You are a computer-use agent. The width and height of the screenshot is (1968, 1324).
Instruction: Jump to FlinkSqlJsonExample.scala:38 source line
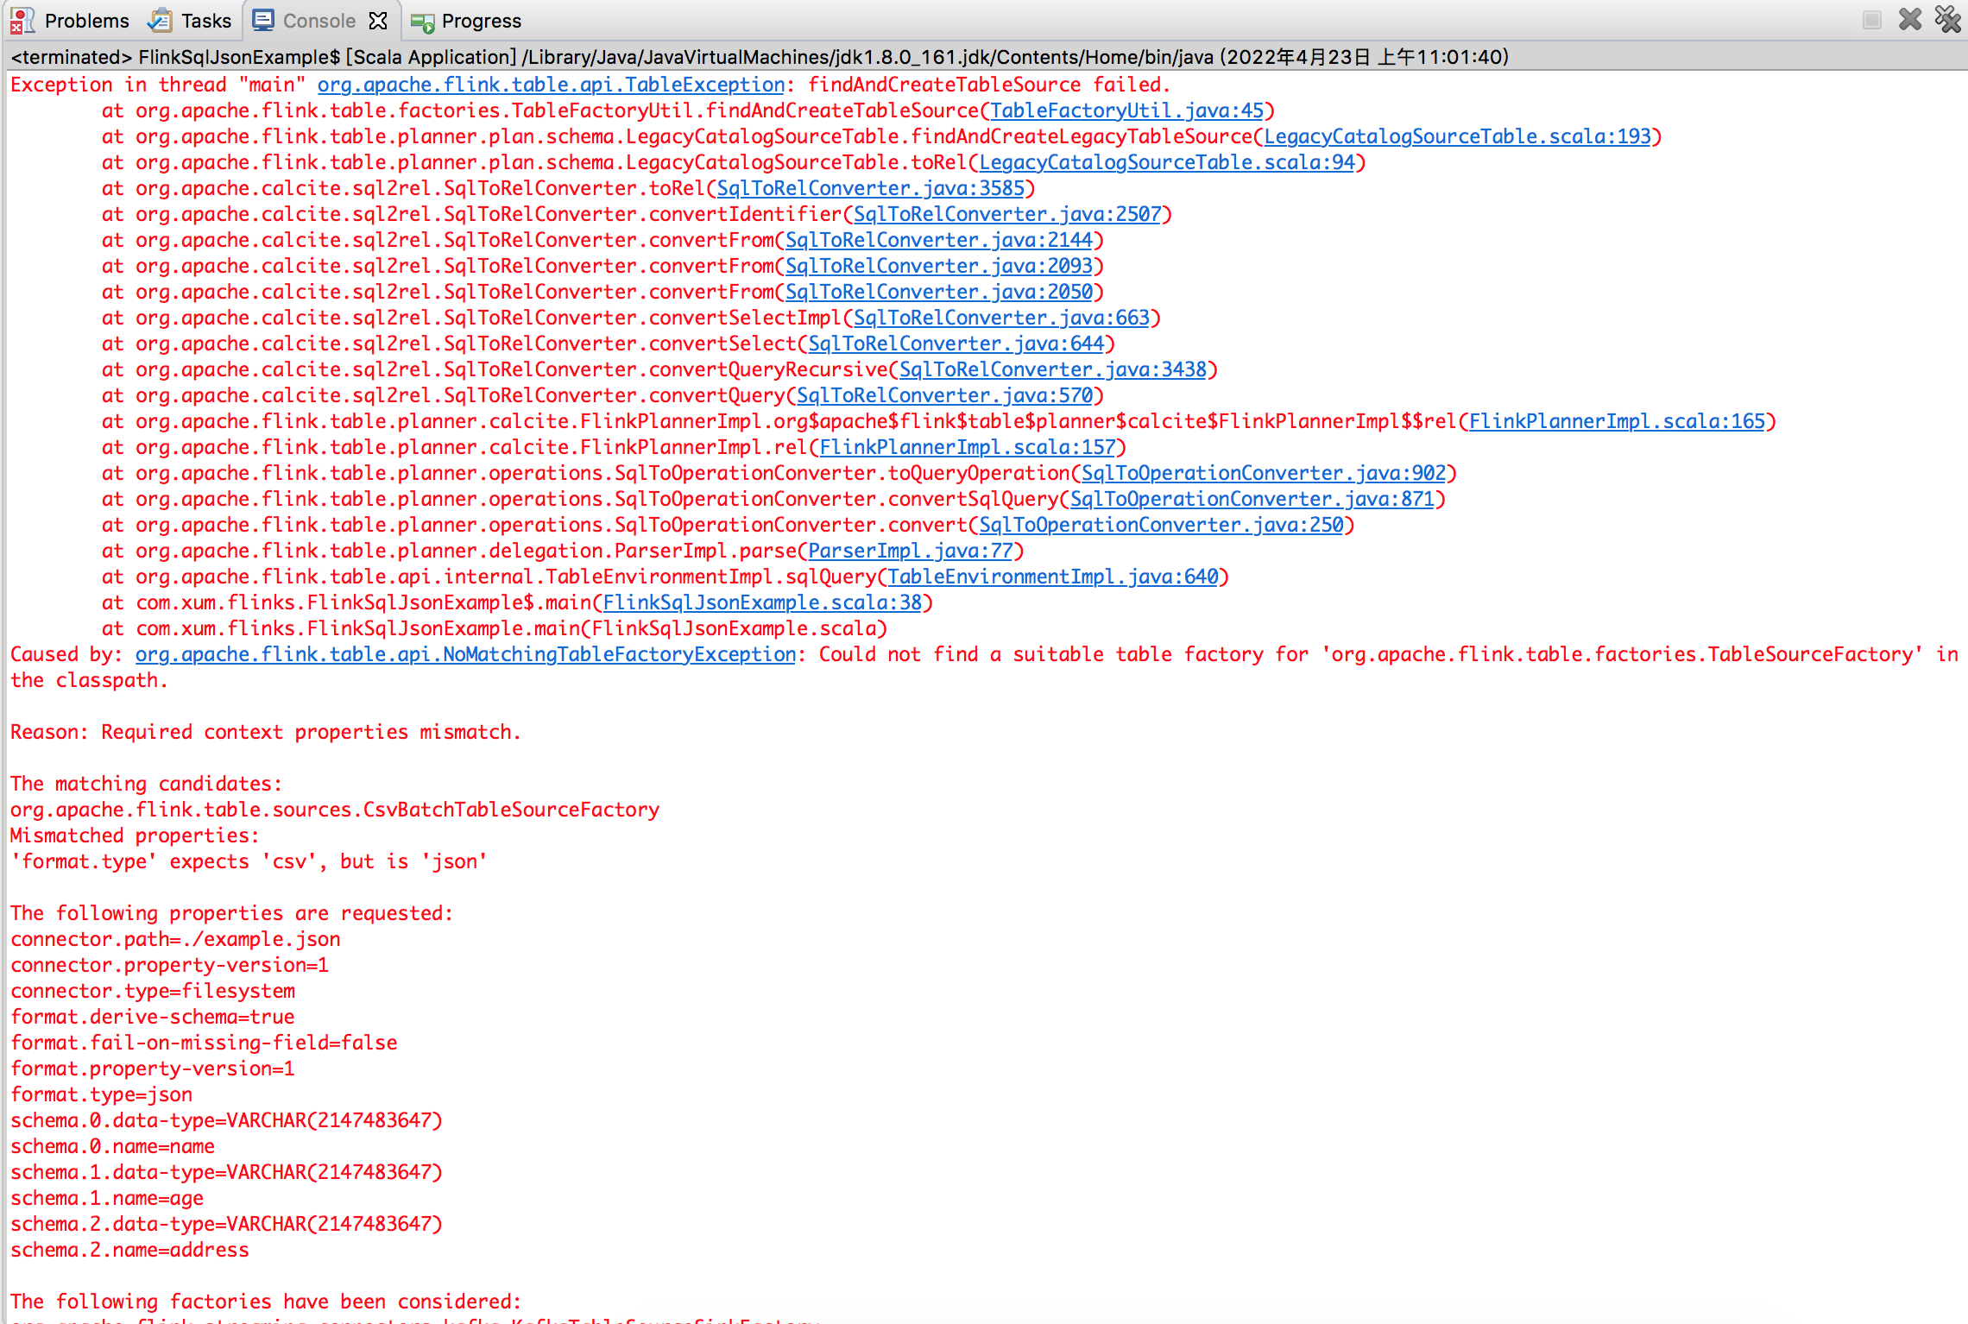point(761,602)
